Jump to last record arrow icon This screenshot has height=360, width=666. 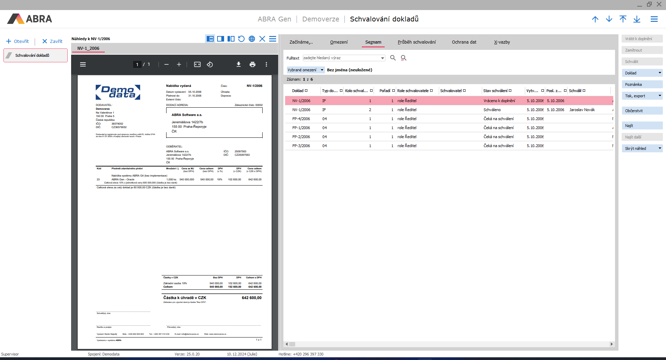point(637,19)
